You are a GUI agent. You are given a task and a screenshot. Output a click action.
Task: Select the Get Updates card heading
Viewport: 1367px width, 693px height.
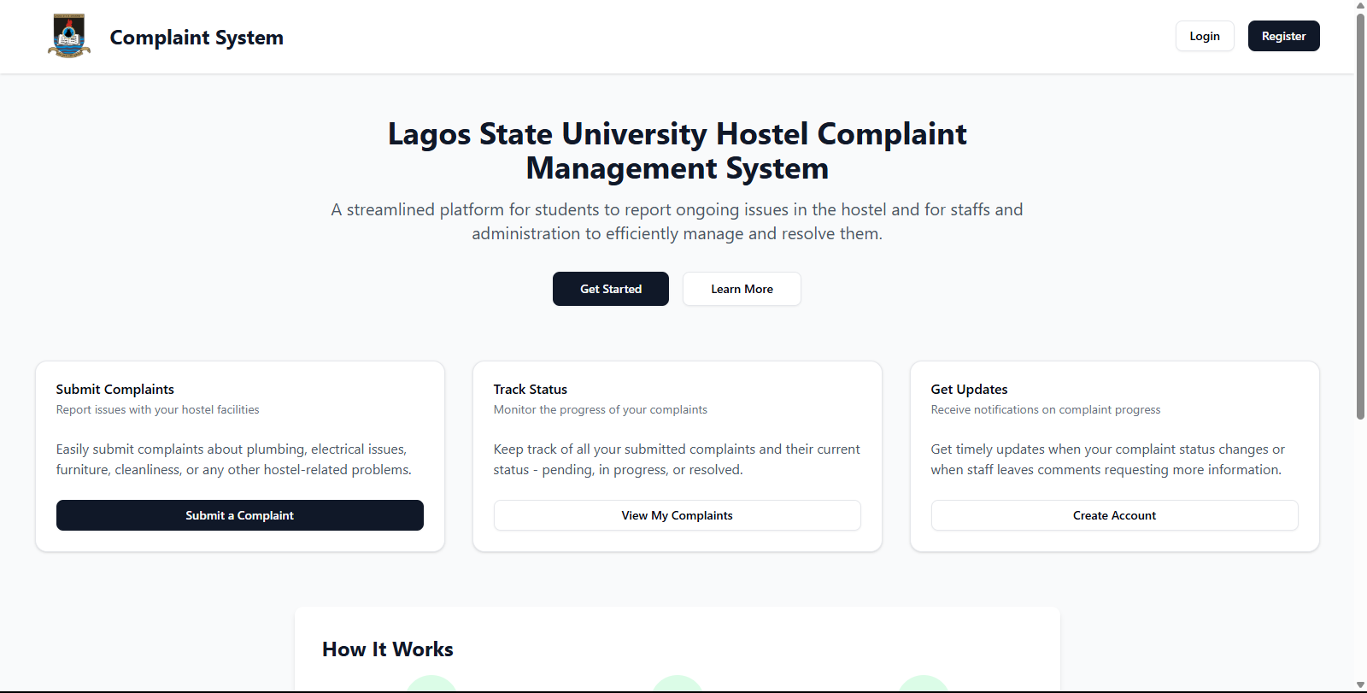tap(969, 389)
